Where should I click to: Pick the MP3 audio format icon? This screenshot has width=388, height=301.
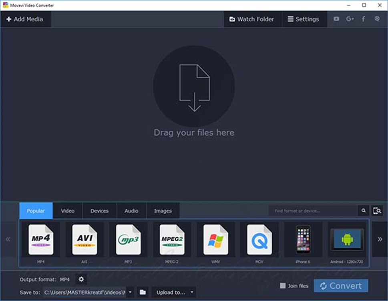click(128, 239)
